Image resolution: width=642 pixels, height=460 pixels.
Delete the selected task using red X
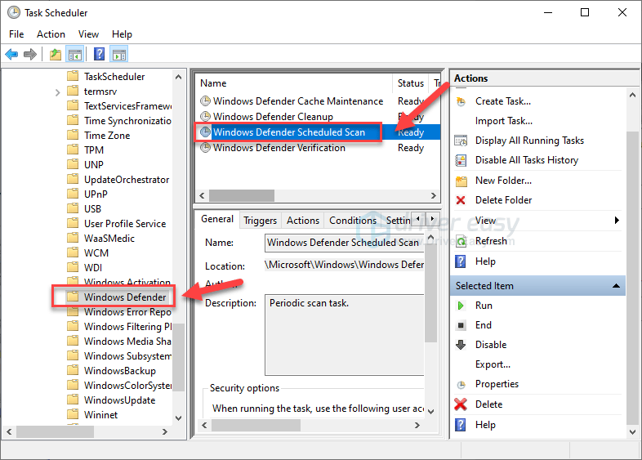(488, 404)
